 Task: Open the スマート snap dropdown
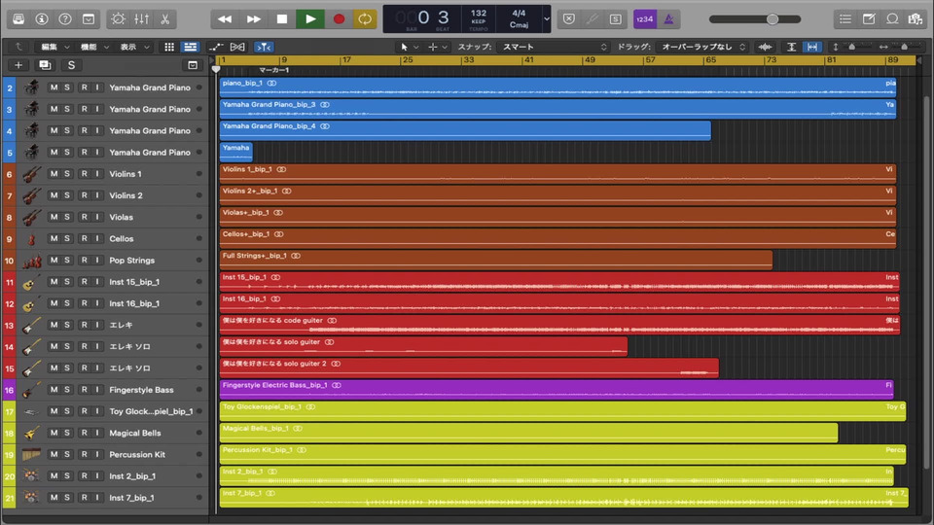click(x=554, y=47)
